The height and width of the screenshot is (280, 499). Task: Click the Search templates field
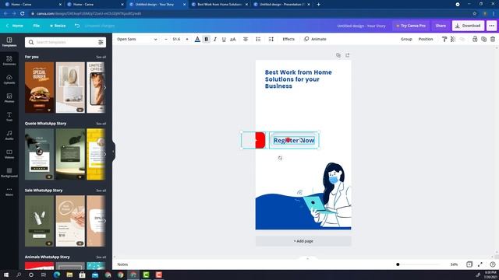[65, 42]
